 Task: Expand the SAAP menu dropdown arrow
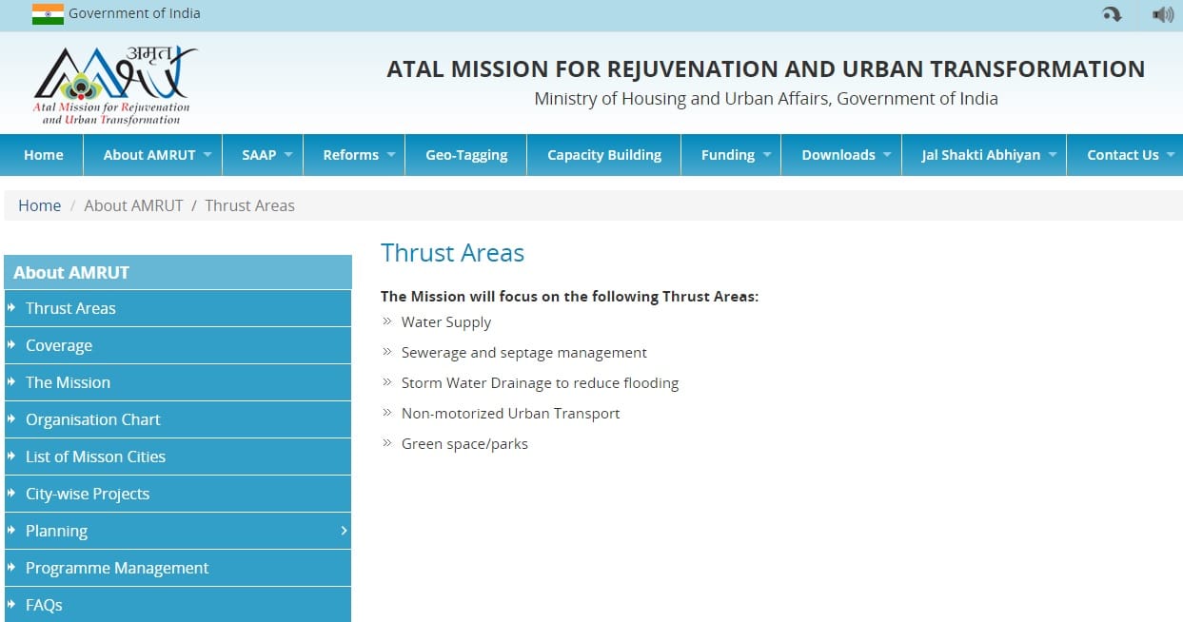pyautogui.click(x=287, y=155)
